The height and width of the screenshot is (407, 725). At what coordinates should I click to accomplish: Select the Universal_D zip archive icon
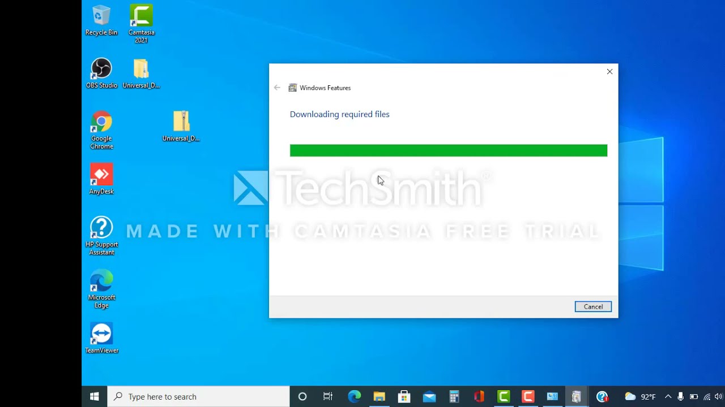pos(181,127)
